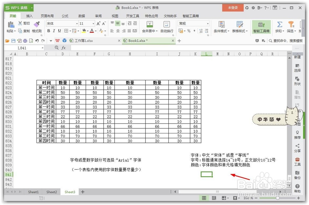Open Tools (工具) in right sidebar
The width and height of the screenshot is (309, 205).
coord(297,161)
